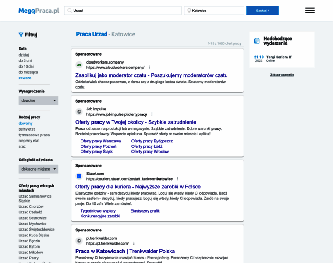Click the pl.trenkwalder.com globe favicon

79,241
